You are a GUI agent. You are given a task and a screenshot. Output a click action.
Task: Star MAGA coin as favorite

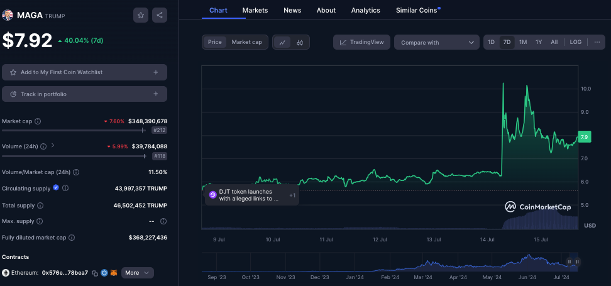tap(141, 15)
